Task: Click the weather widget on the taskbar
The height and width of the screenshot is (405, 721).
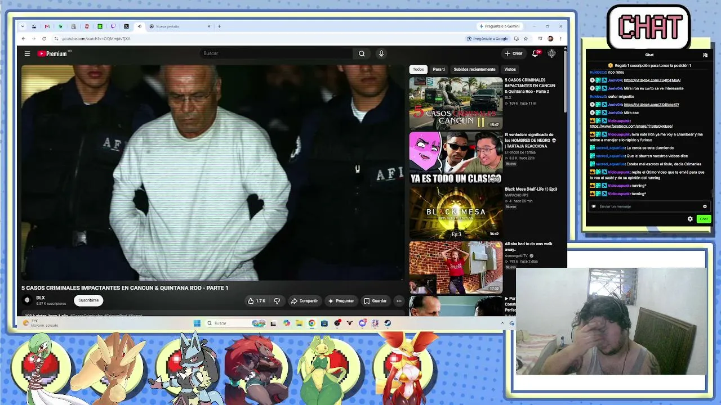Action: tap(41, 323)
